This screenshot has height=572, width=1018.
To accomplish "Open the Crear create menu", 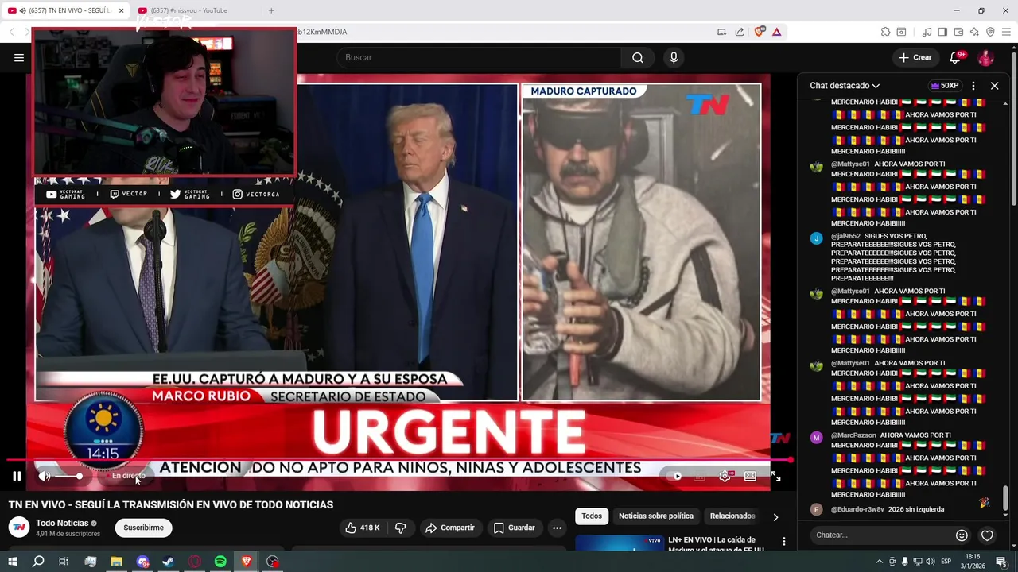I will click(x=915, y=57).
